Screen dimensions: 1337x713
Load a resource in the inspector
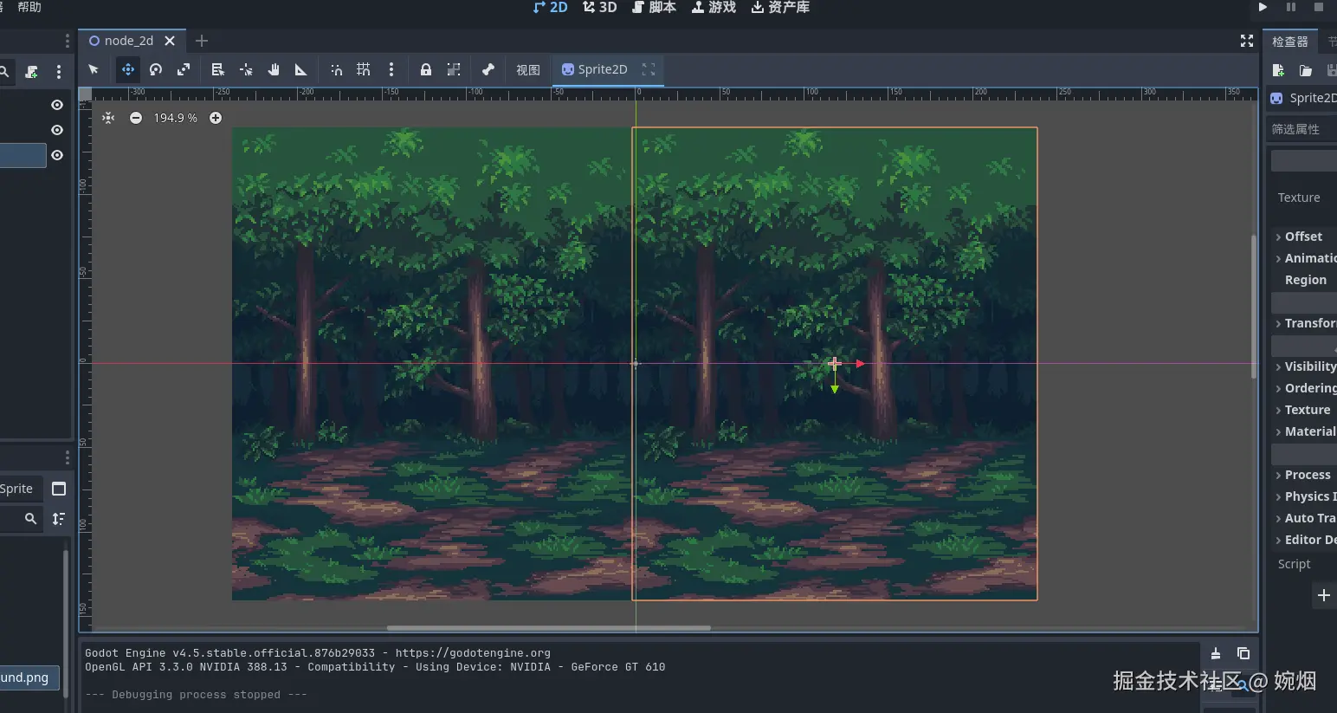1305,70
